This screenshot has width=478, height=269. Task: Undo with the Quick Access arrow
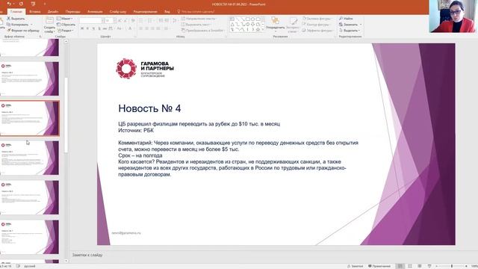(x=9, y=4)
